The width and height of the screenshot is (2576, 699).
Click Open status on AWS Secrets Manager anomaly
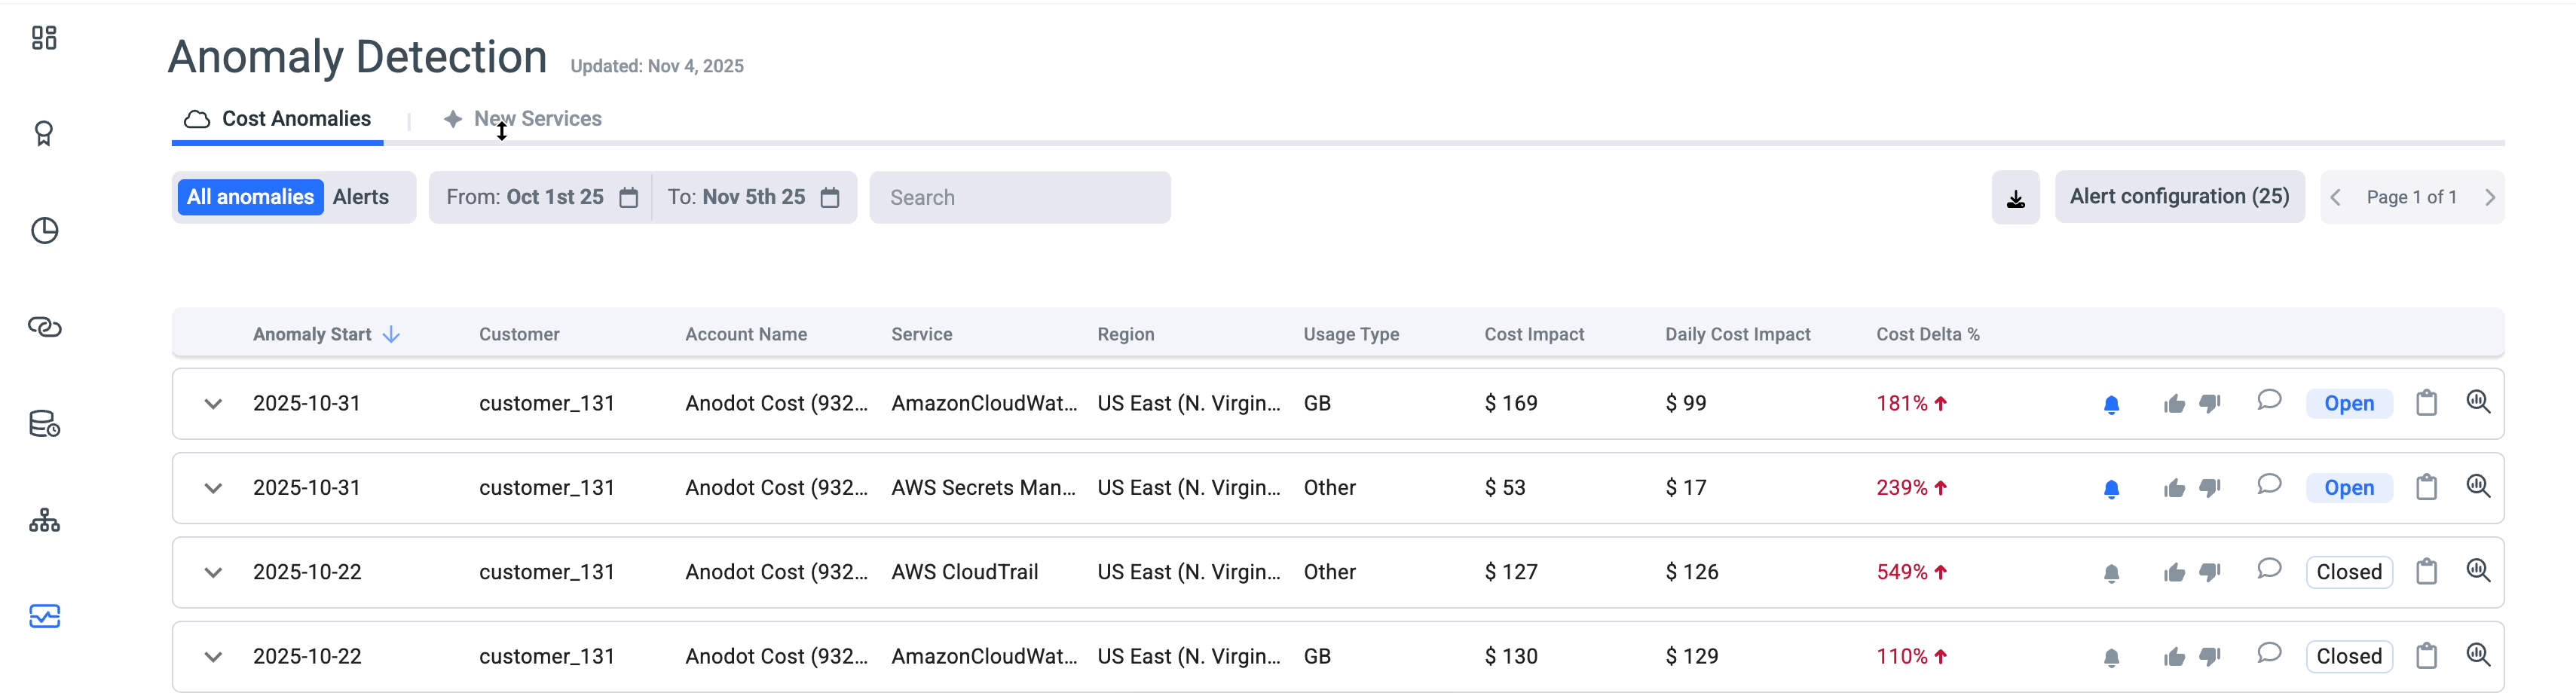click(2348, 488)
